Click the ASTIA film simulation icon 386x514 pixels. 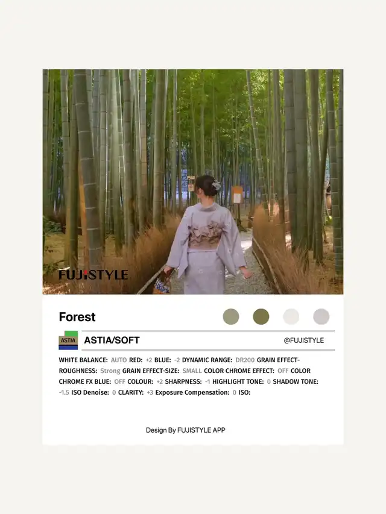coord(68,340)
